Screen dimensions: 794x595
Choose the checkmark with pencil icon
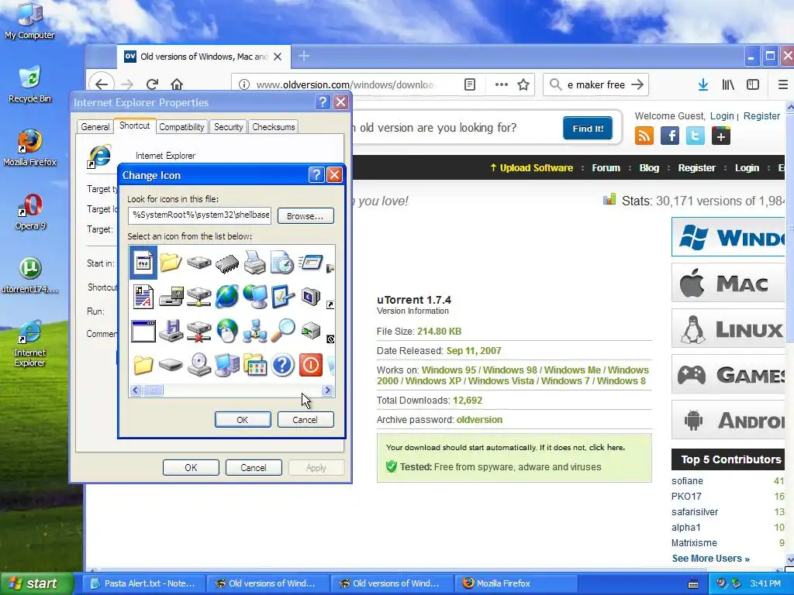(282, 297)
